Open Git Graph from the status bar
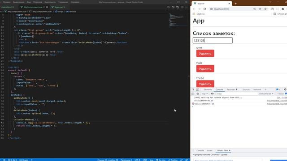 [x=24, y=160]
